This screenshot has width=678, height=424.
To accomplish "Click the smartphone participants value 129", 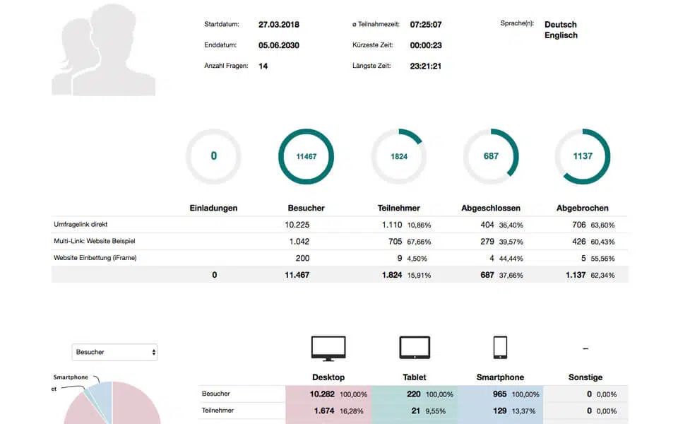I will [499, 411].
